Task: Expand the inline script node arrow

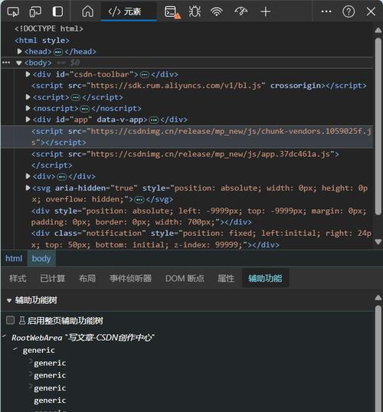Action: click(28, 97)
